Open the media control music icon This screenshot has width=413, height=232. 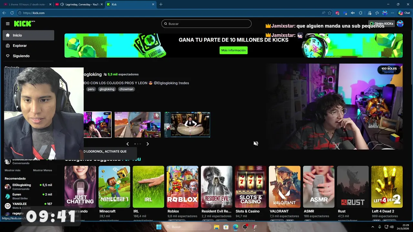click(369, 13)
